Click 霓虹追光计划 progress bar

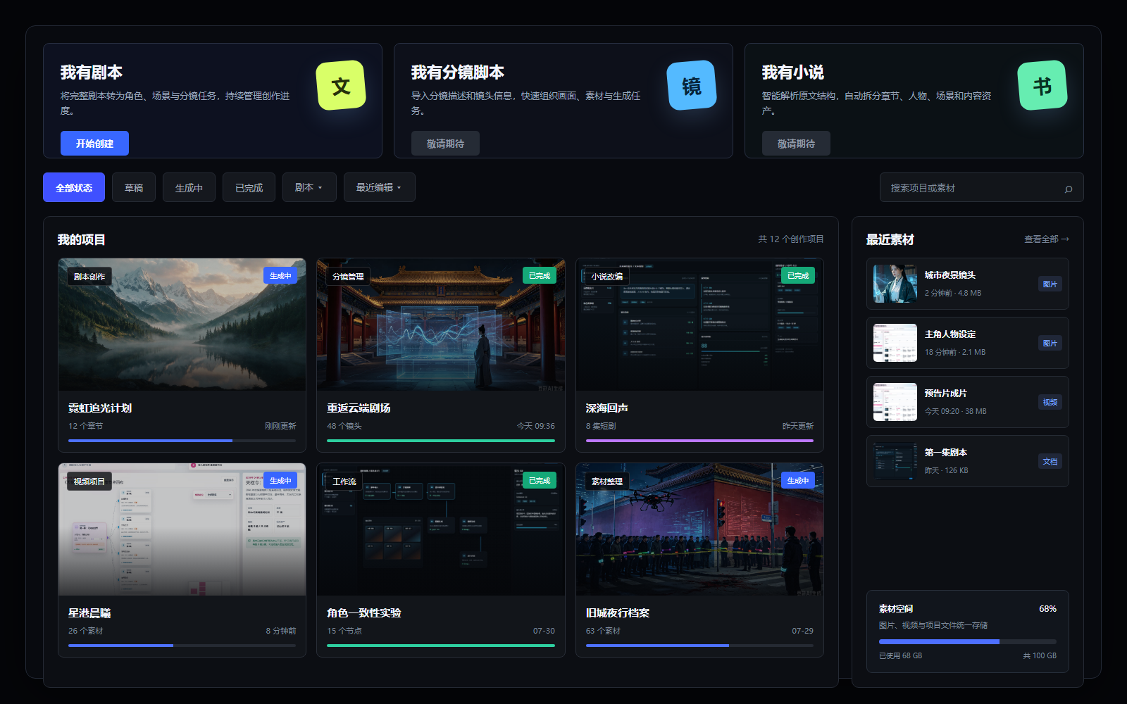tap(182, 441)
